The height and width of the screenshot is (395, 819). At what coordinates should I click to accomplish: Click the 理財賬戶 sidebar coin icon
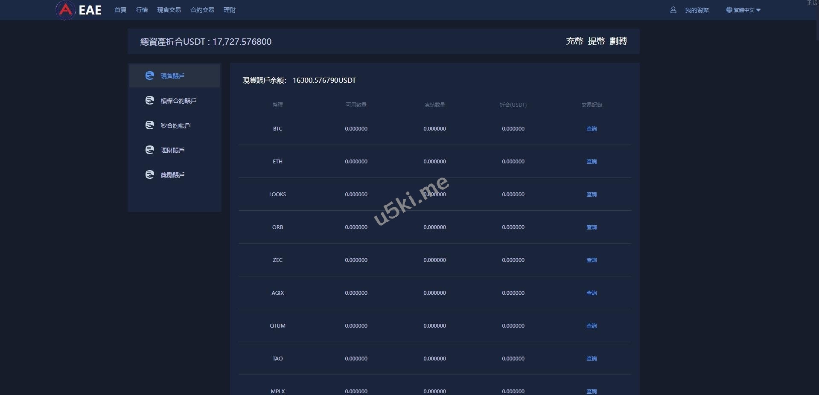coord(149,150)
